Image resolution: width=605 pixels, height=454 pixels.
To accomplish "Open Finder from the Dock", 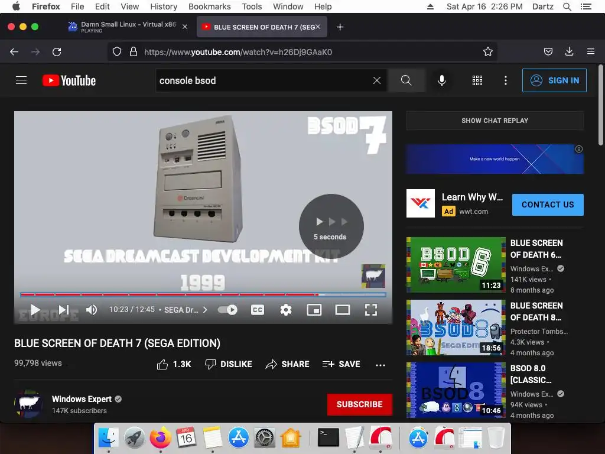I will [109, 438].
